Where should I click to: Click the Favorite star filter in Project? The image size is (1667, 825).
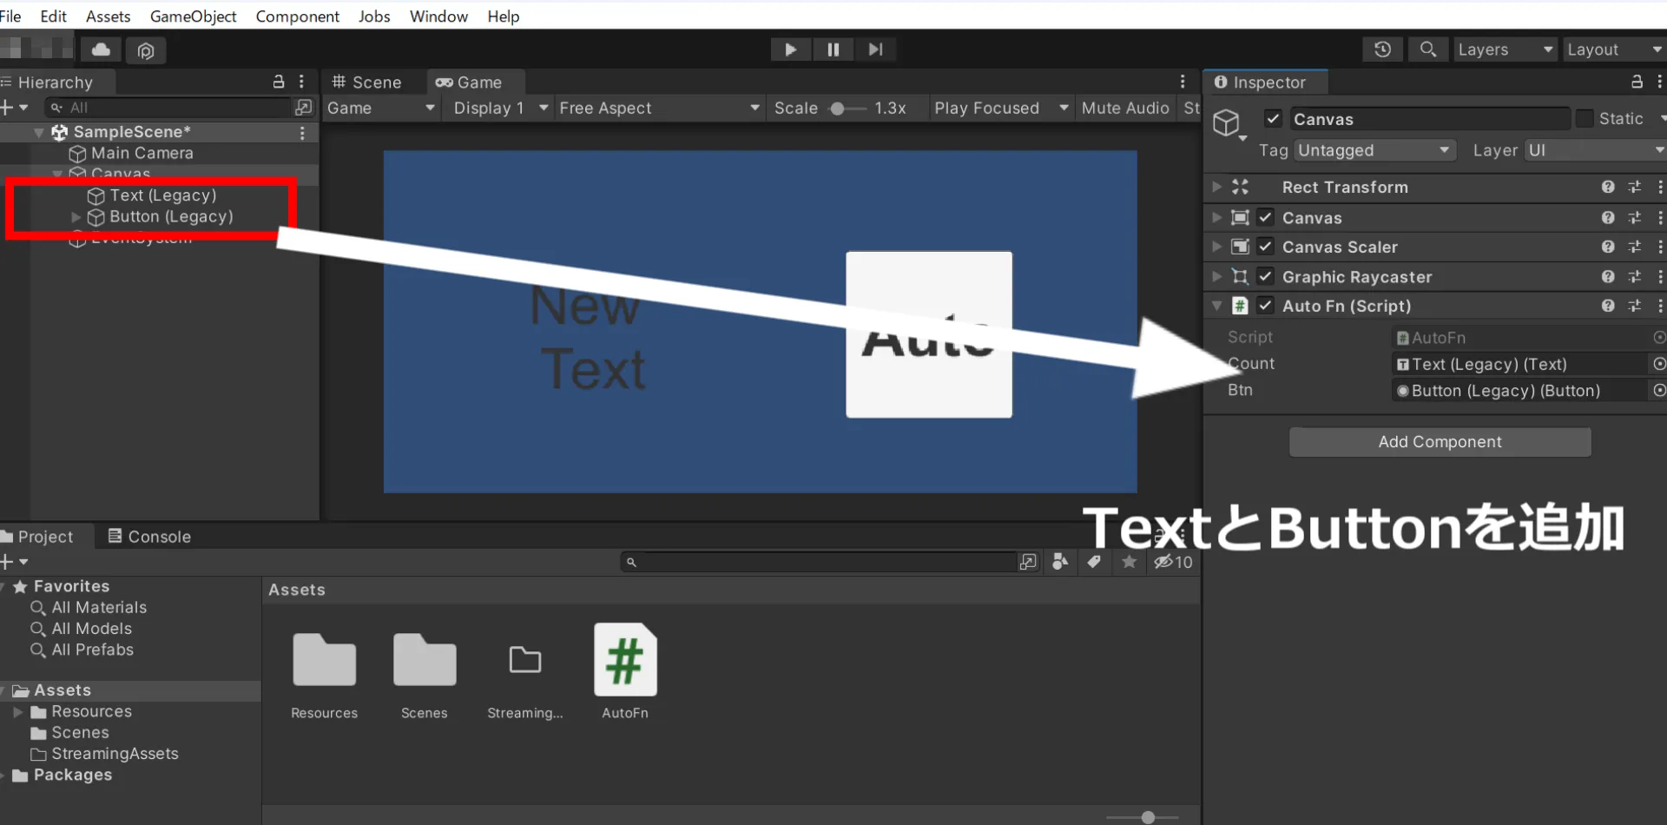(1129, 562)
